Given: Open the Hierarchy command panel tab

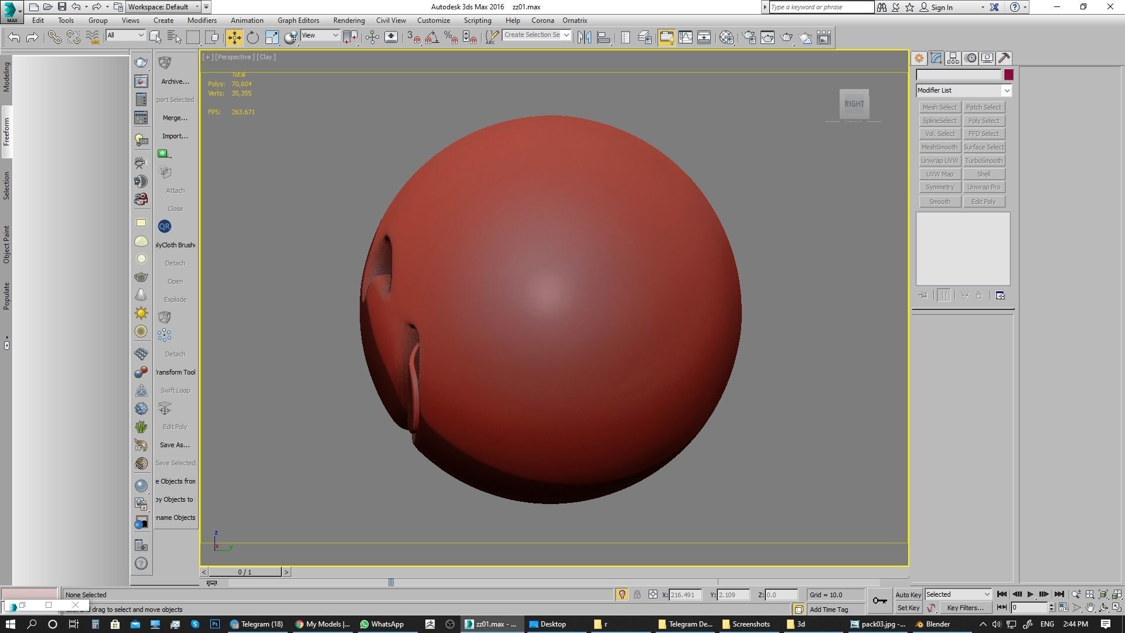Looking at the screenshot, I should [953, 58].
